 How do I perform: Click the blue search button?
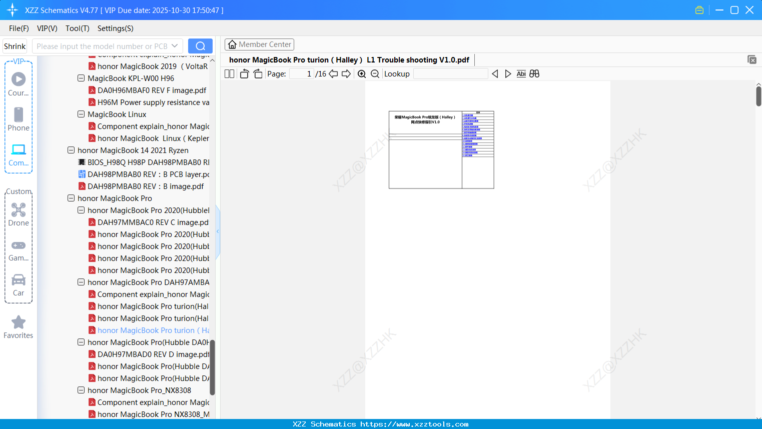200,46
